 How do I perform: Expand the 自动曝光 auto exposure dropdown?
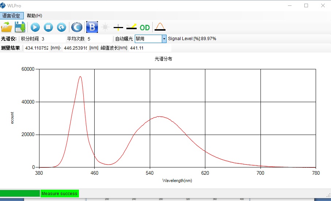pyautogui.click(x=164, y=39)
